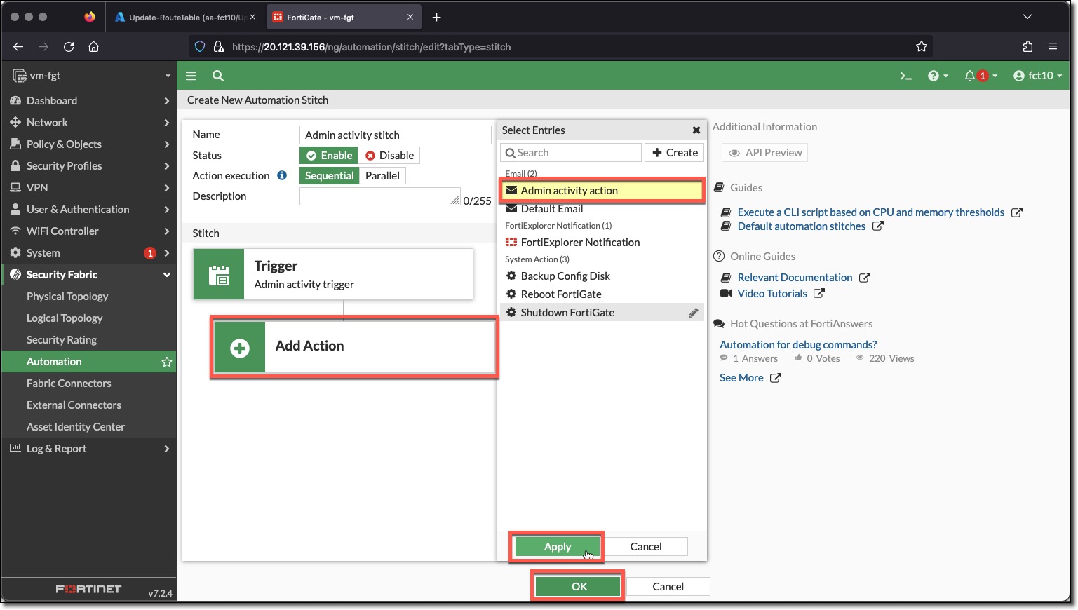The width and height of the screenshot is (1078, 610).
Task: Open the search magnifier in header
Action: point(218,76)
